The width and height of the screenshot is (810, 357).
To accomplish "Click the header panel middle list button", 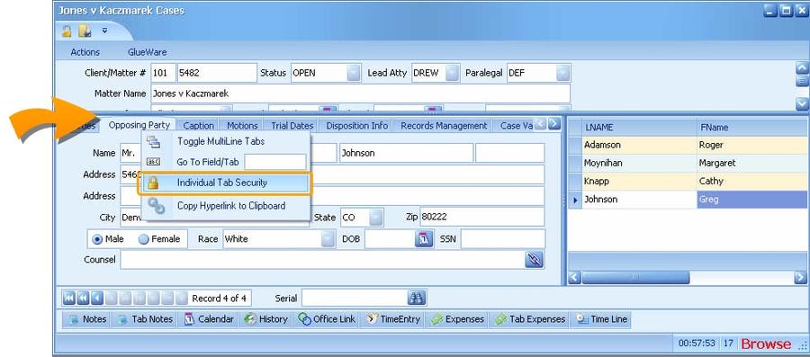I will coord(802,81).
